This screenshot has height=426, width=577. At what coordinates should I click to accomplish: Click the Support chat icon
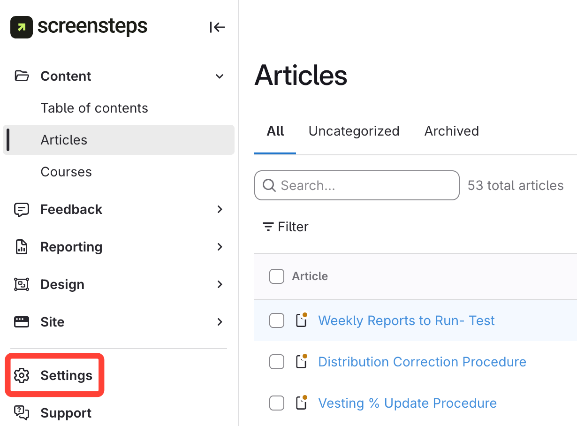click(22, 413)
